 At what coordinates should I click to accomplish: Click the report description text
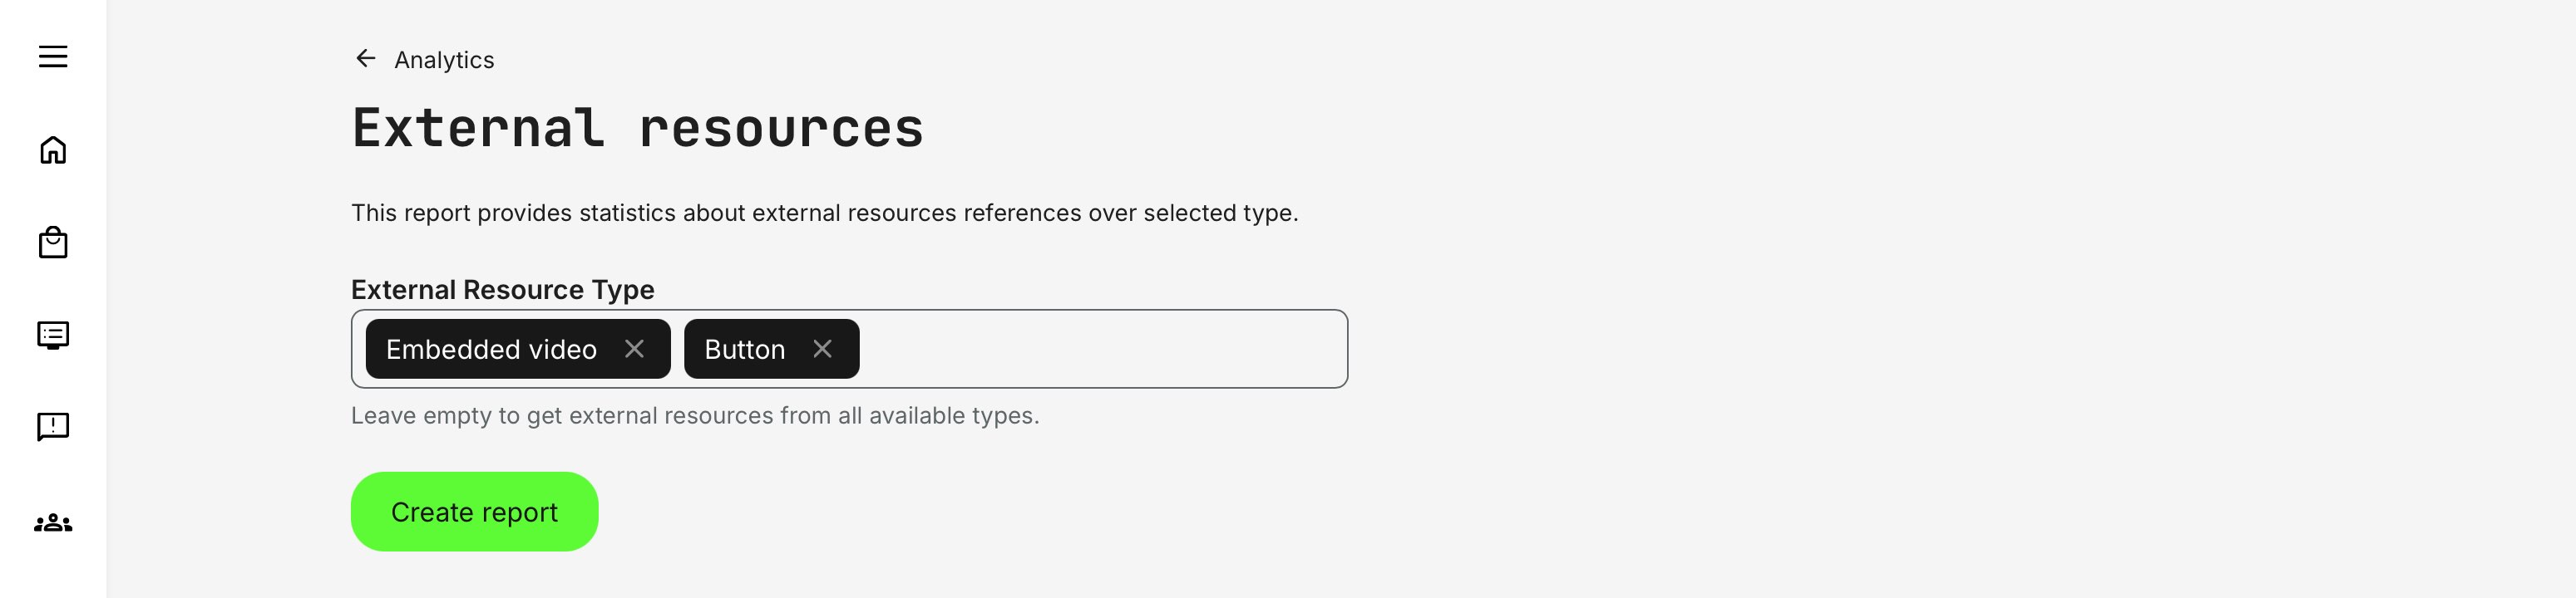tap(825, 212)
